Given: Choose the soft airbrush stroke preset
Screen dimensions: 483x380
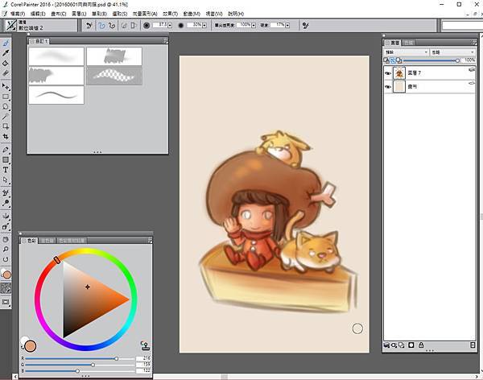Looking at the screenshot, I should point(56,56).
